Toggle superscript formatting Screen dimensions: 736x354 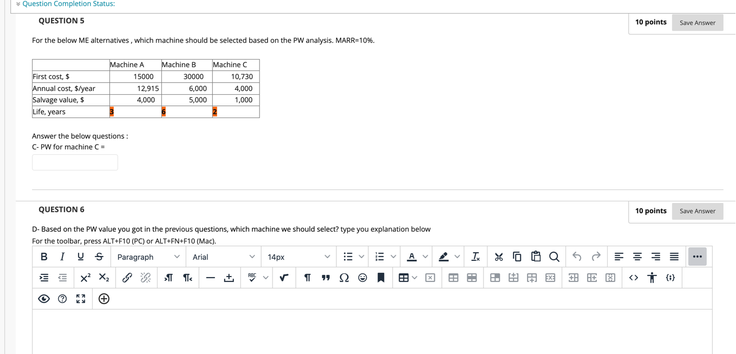coord(86,278)
